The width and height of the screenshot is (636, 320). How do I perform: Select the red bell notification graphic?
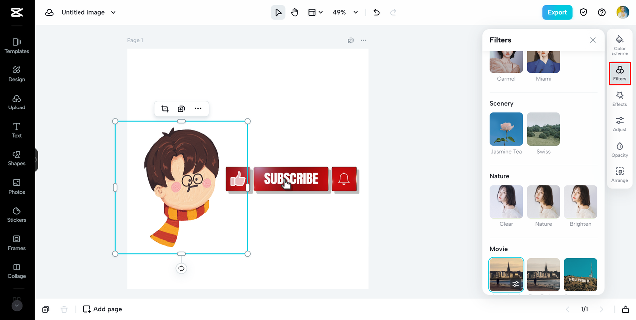345,179
